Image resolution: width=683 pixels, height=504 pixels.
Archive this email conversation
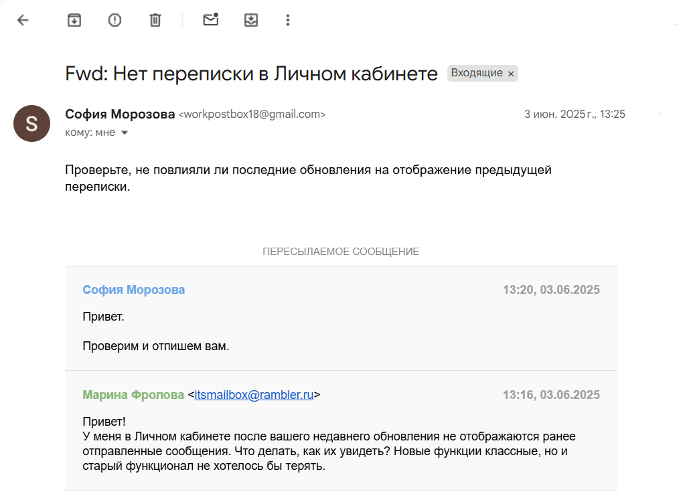click(74, 20)
